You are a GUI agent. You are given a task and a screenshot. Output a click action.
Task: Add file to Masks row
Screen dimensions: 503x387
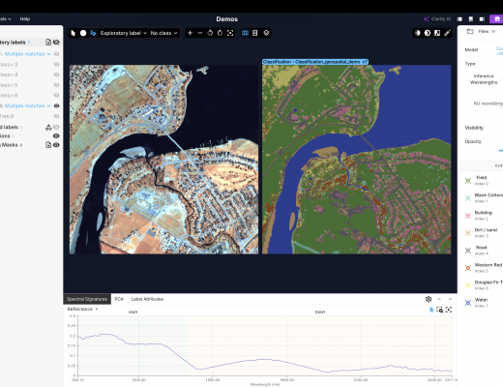48,145
